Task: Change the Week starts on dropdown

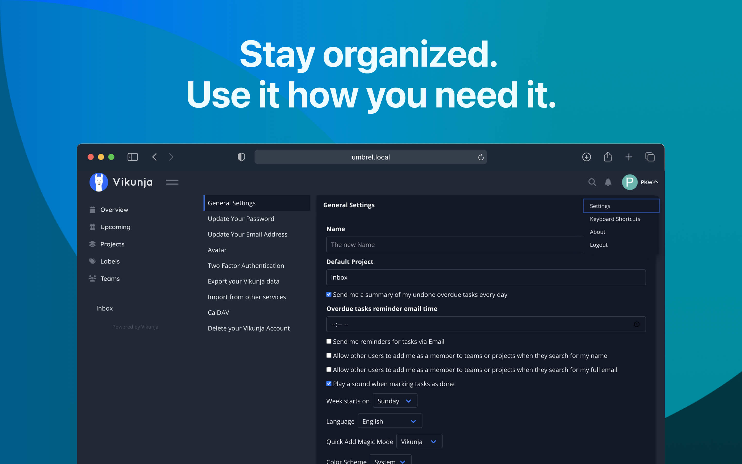Action: click(395, 401)
